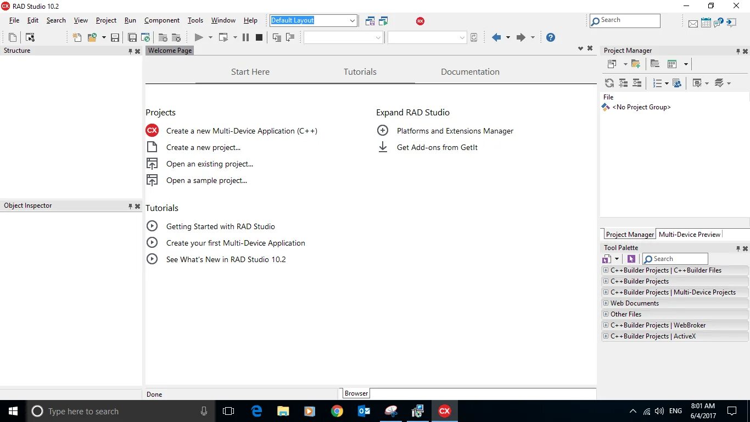Open the Default Layout dropdown
The width and height of the screenshot is (750, 422).
click(352, 21)
